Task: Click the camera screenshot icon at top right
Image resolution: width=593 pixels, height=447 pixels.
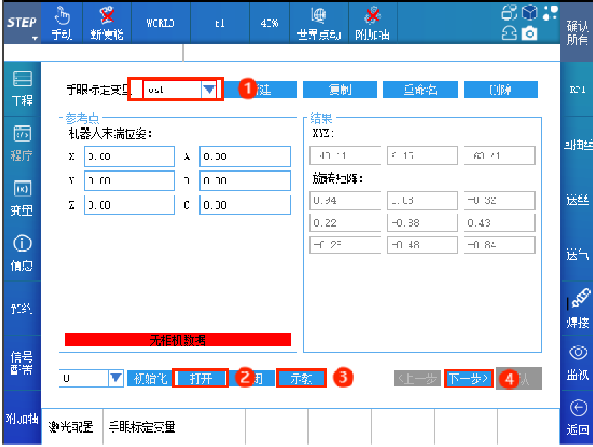Action: [x=530, y=34]
